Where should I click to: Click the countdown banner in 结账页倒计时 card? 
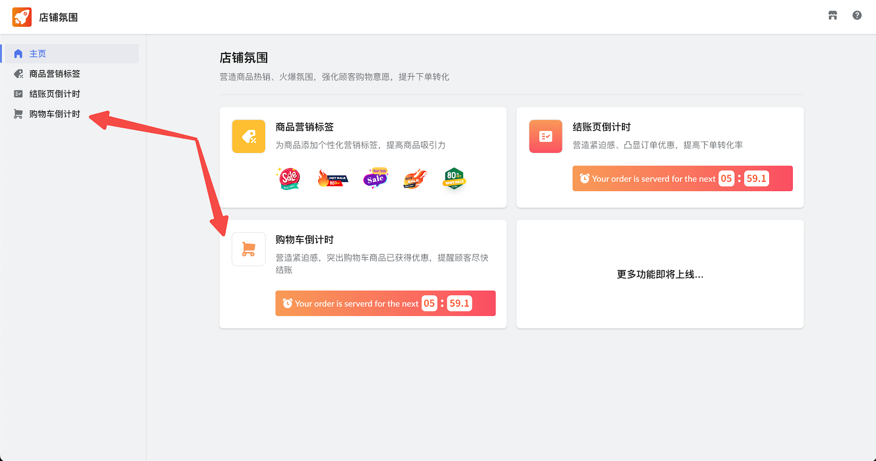(x=683, y=178)
